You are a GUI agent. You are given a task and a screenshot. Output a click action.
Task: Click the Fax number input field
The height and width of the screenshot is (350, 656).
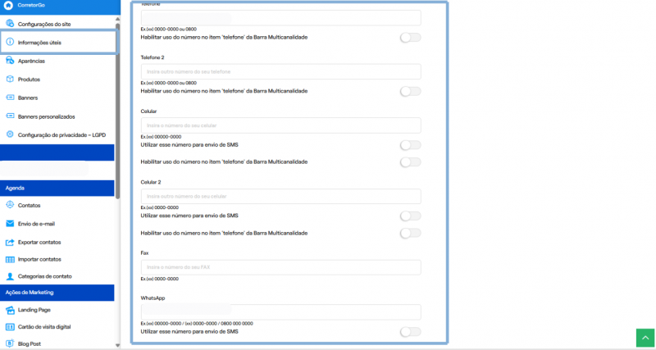coord(280,267)
